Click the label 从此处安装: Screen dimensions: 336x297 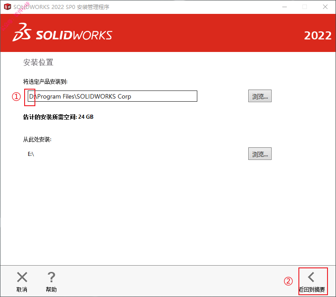pyautogui.click(x=37, y=139)
